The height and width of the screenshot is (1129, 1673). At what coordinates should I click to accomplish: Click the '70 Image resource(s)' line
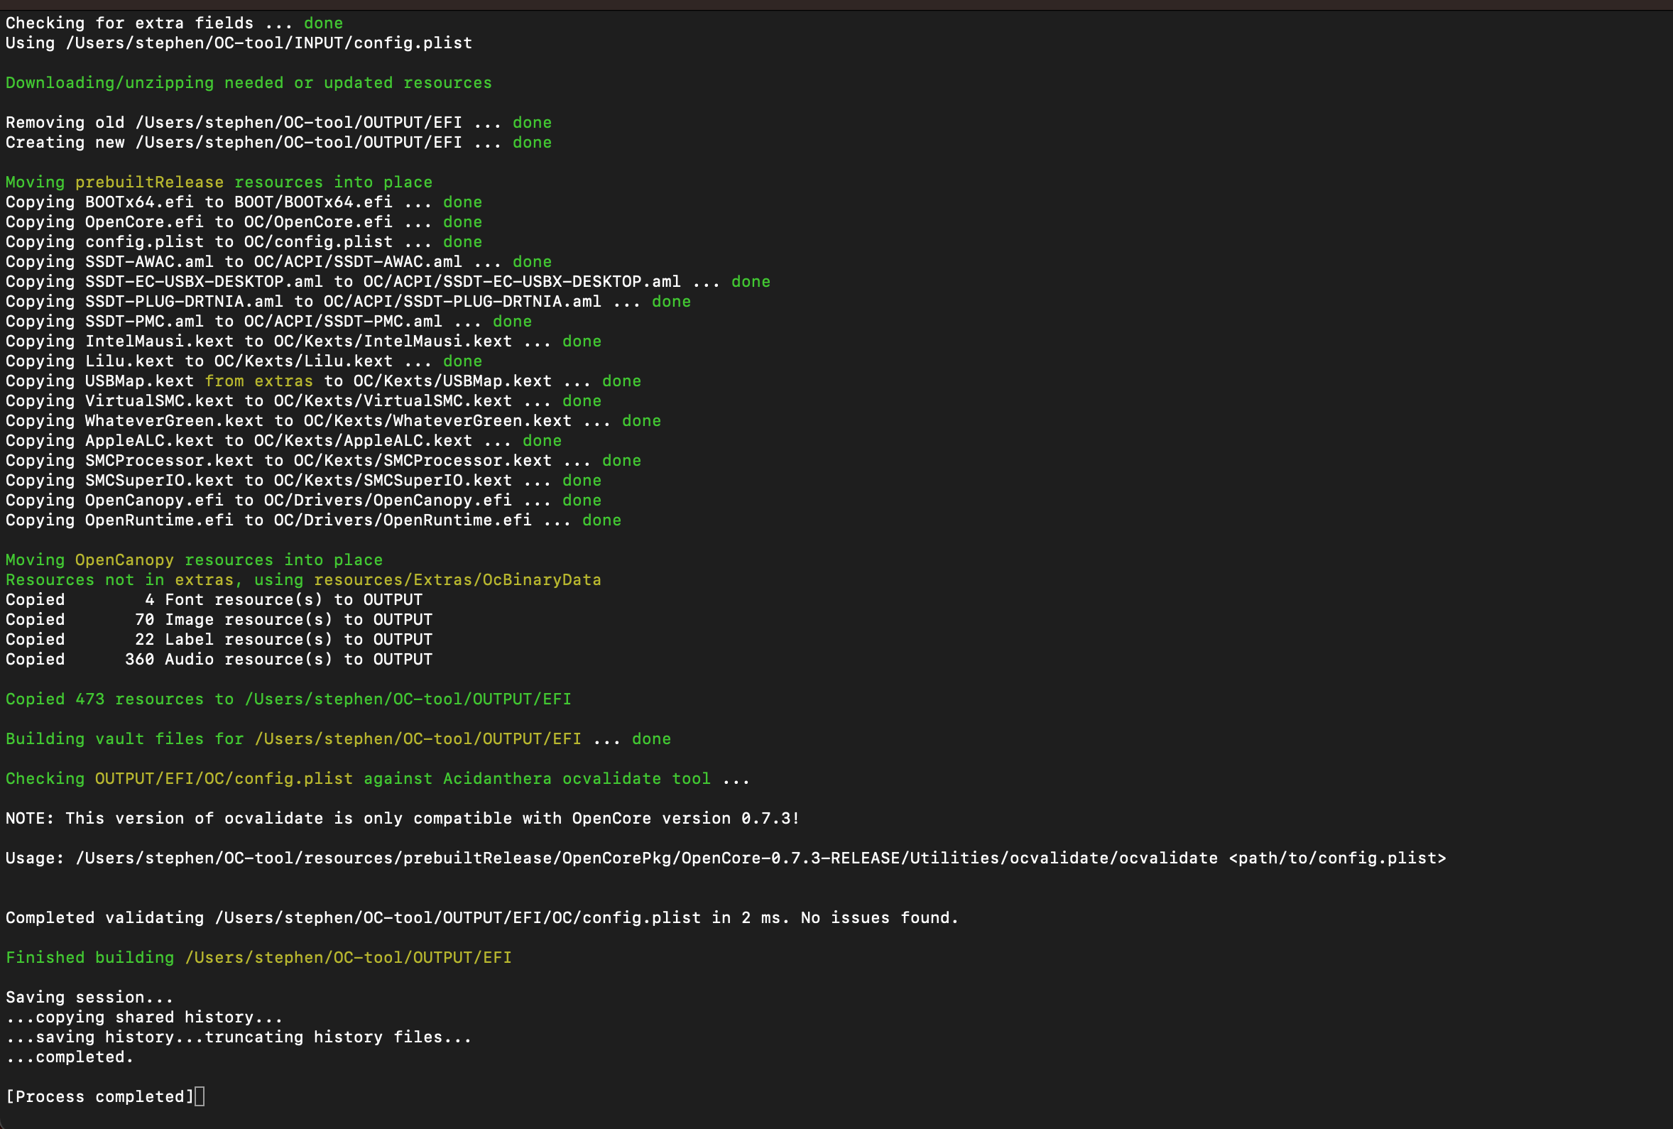(x=219, y=620)
